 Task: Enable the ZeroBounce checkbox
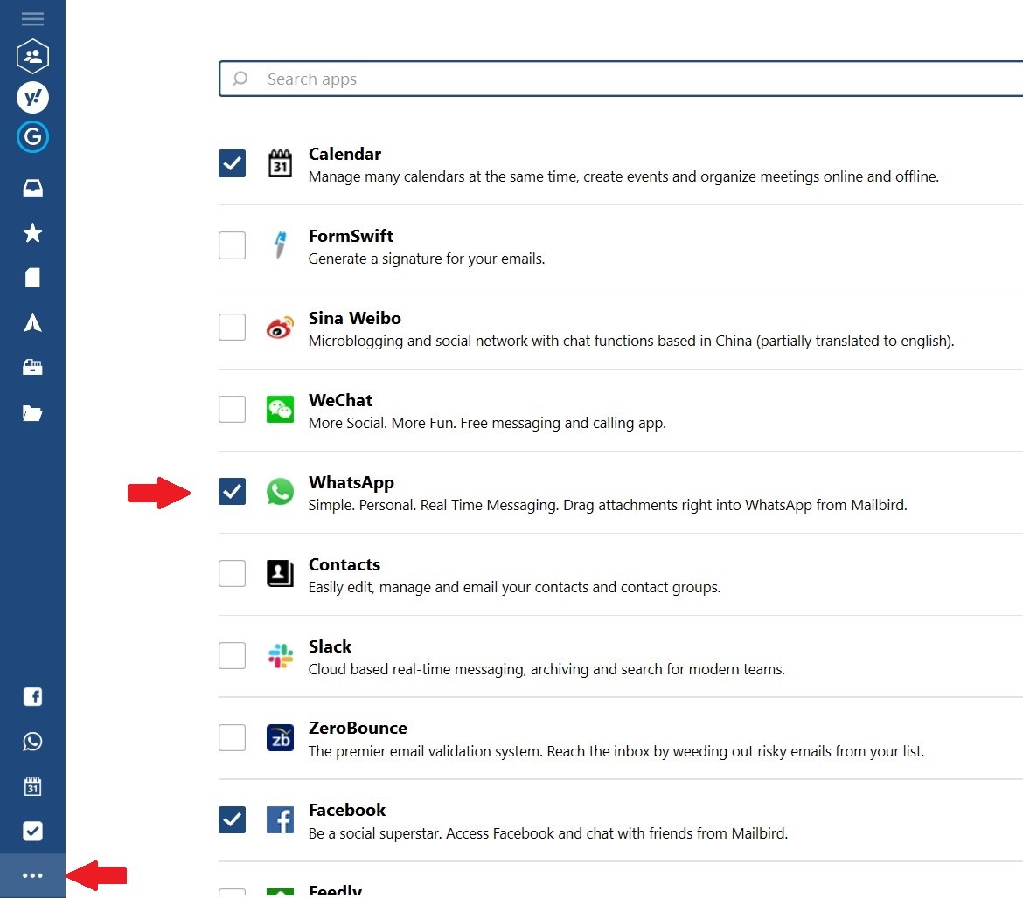(x=233, y=737)
